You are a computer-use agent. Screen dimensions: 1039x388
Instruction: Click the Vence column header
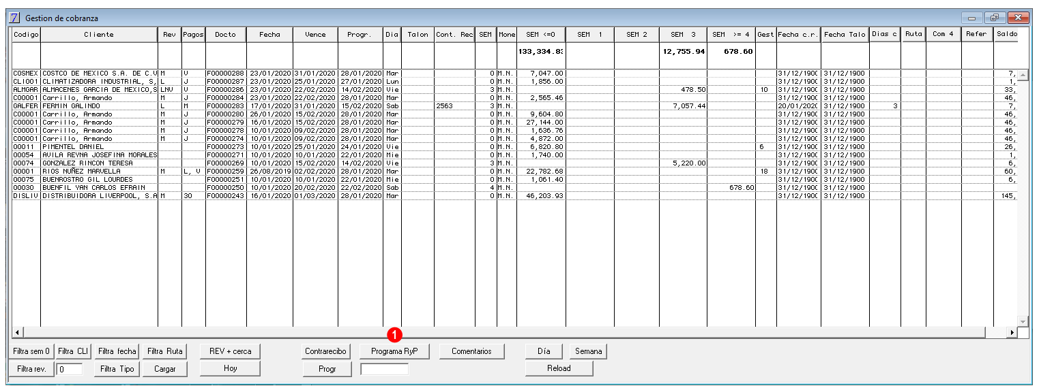[315, 35]
